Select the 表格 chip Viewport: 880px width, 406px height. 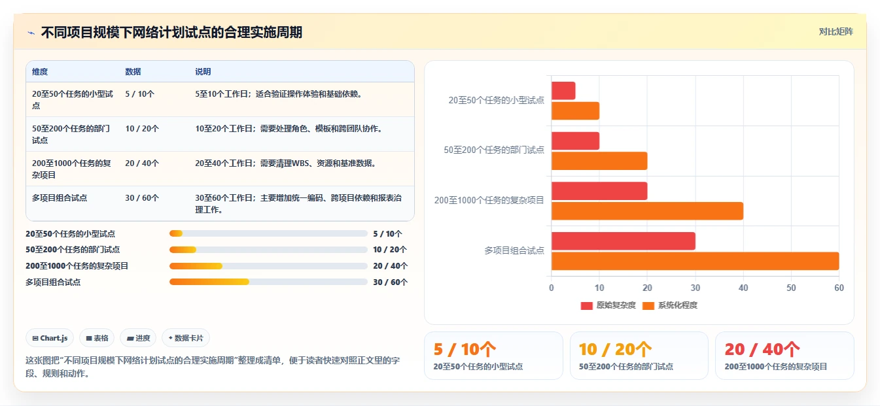point(97,338)
